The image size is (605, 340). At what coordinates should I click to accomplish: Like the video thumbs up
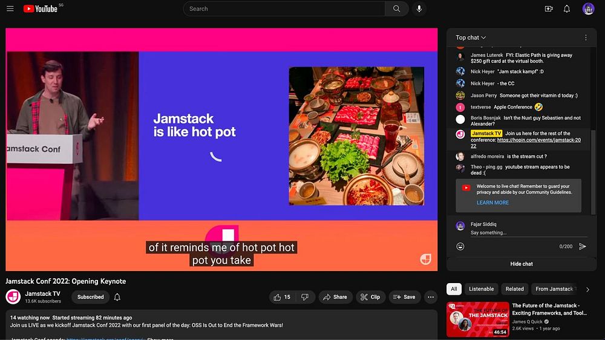point(281,297)
